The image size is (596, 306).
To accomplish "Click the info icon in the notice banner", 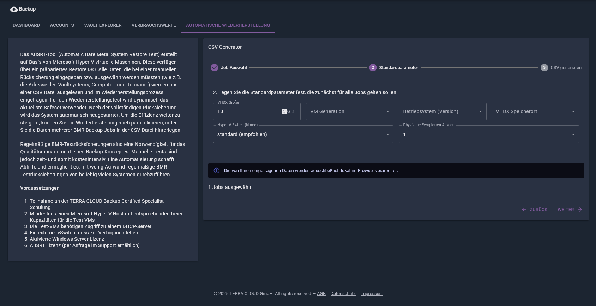I will [x=217, y=171].
